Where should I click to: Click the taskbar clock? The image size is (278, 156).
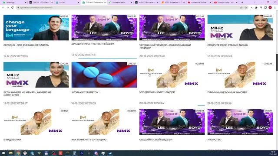(x=273, y=153)
